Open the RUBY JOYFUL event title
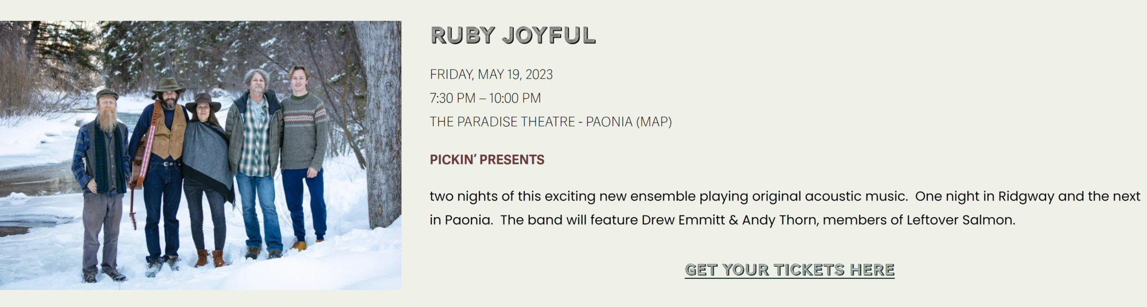The image size is (1147, 307). pos(513,36)
